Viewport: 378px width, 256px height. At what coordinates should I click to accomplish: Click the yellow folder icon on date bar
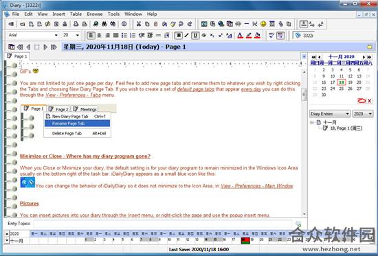click(x=370, y=47)
